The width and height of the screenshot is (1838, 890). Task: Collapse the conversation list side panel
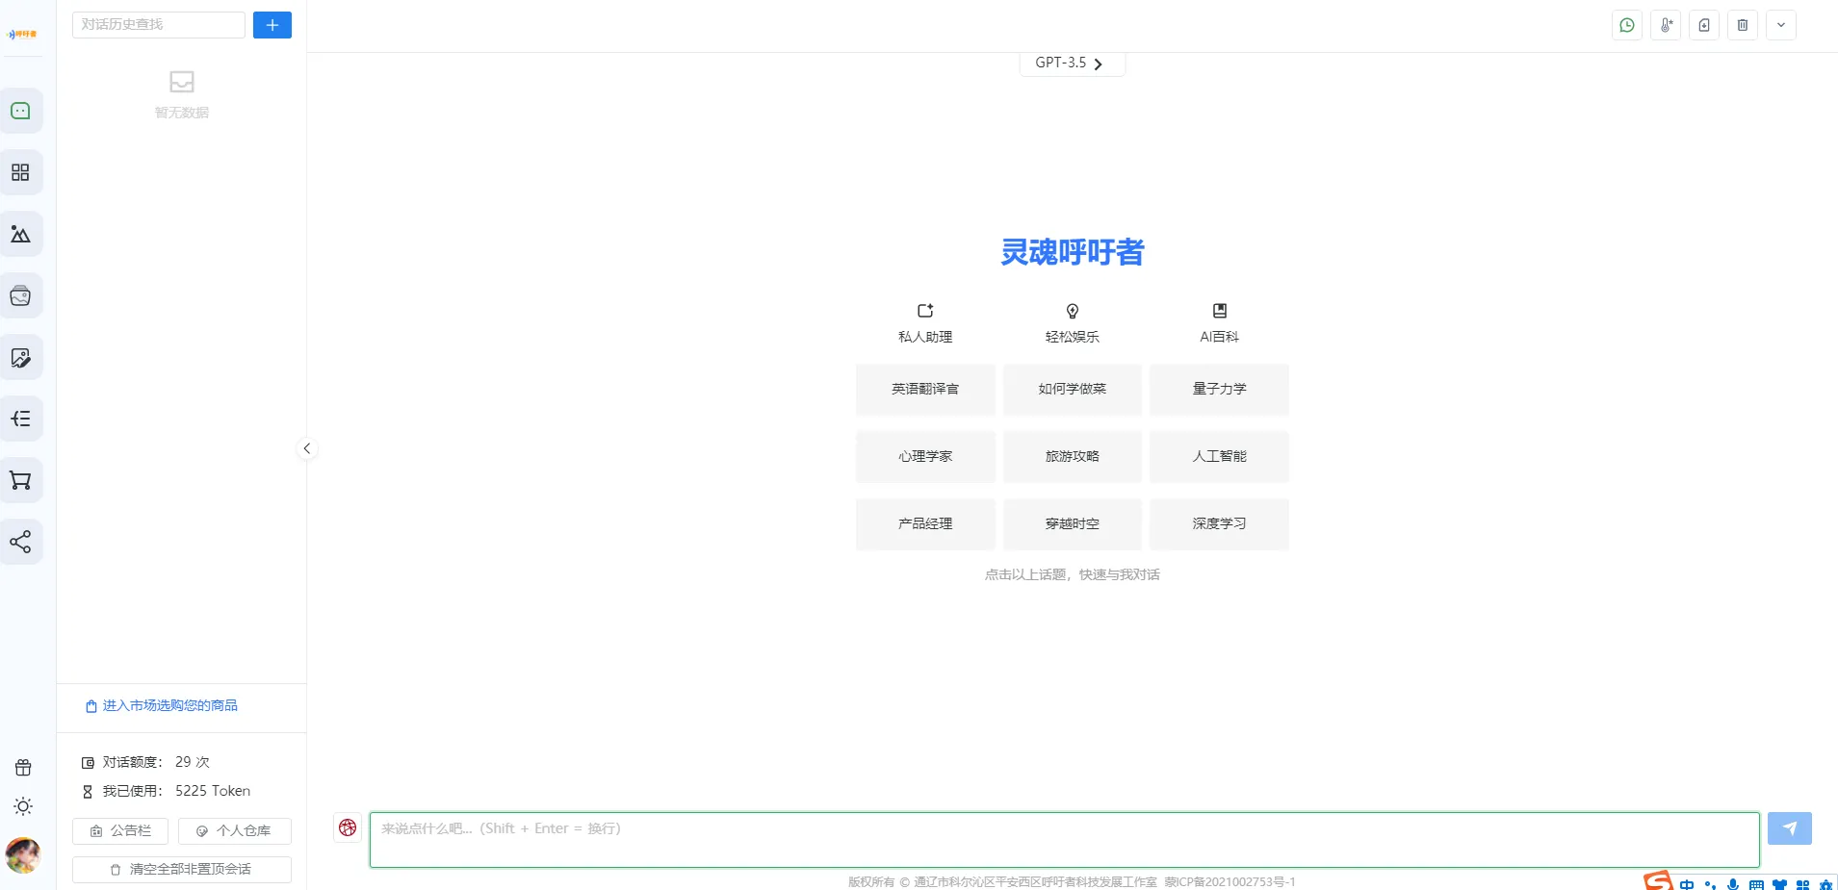pyautogui.click(x=307, y=448)
